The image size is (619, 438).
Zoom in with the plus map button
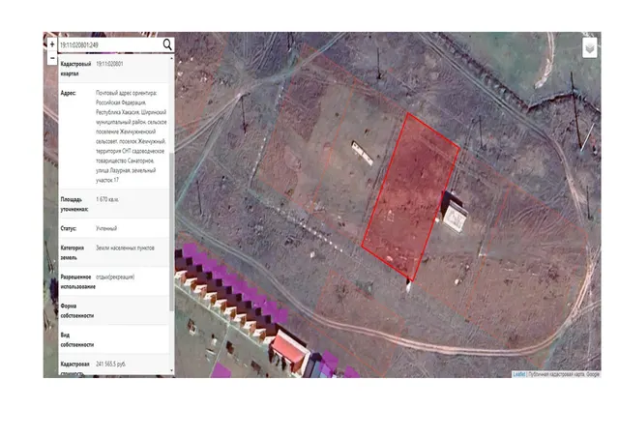click(x=52, y=44)
